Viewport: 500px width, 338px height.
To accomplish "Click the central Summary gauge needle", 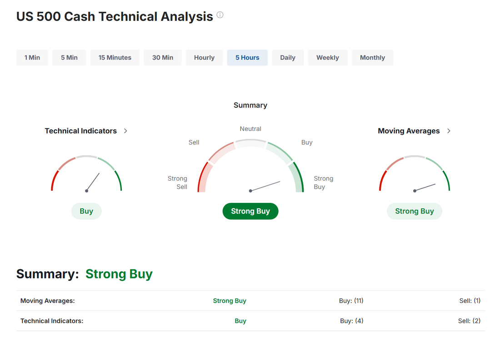I will coord(265,186).
